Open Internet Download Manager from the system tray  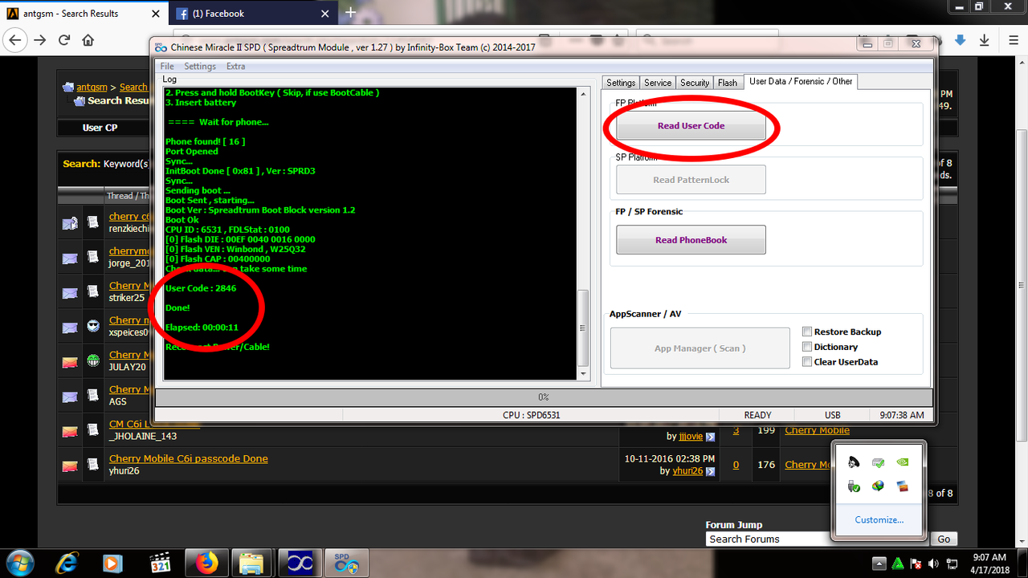click(x=879, y=485)
